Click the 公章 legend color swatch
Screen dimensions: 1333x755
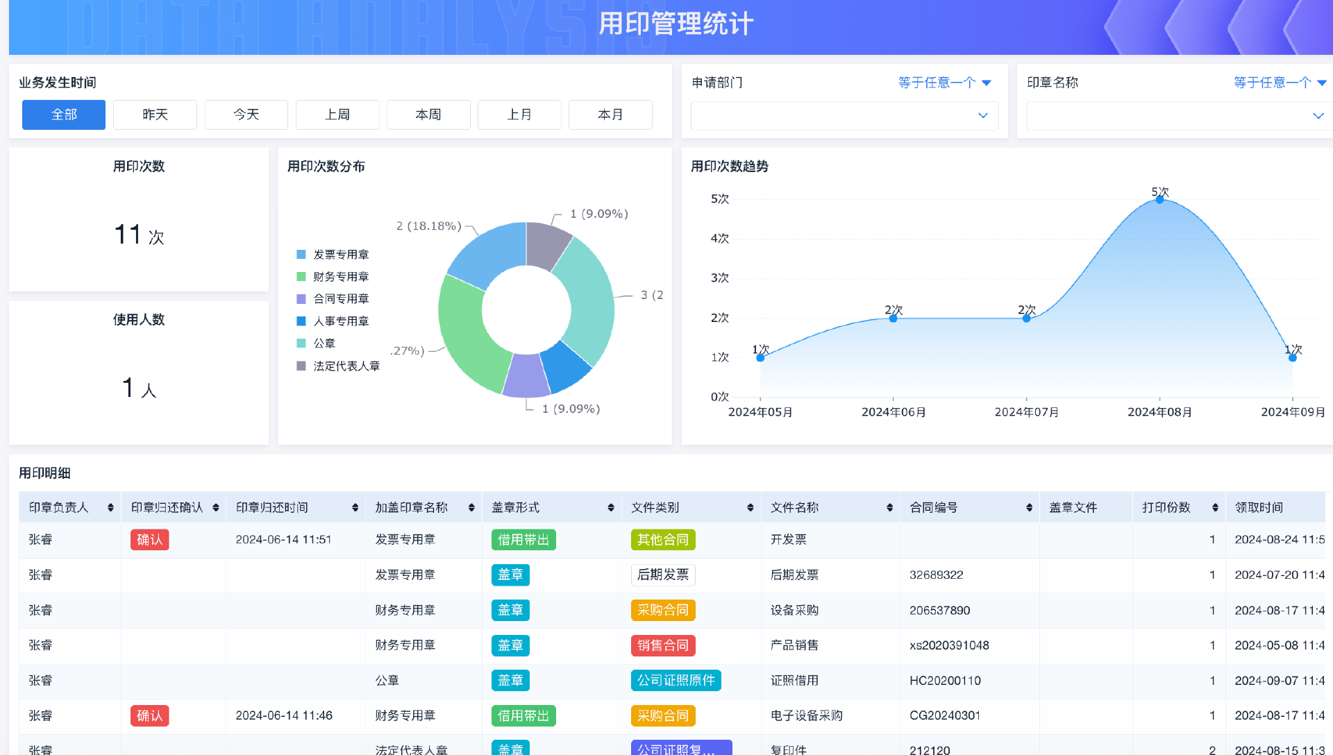click(301, 343)
